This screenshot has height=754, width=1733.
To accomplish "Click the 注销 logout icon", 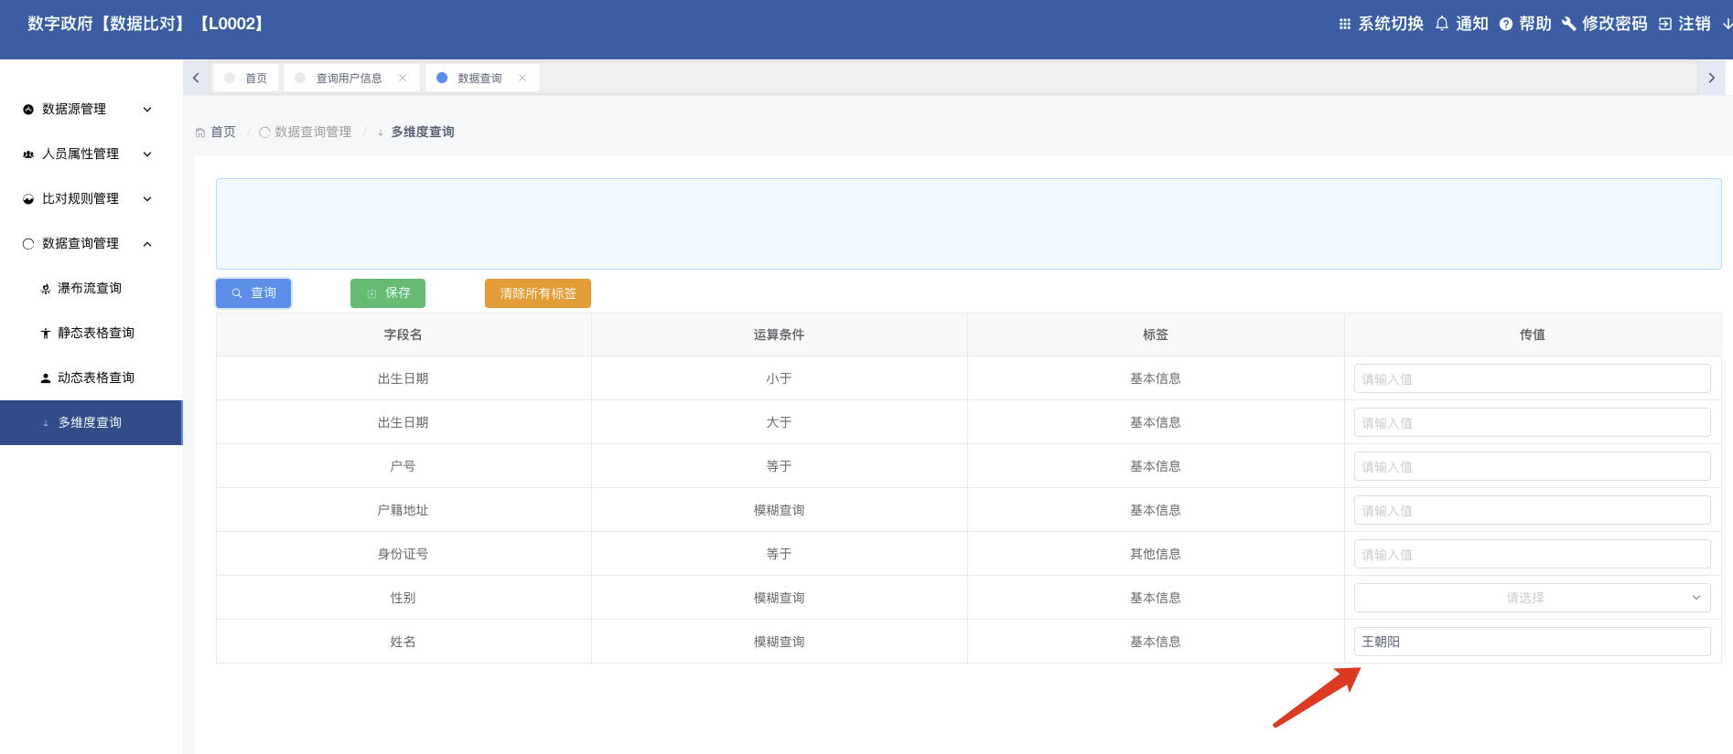I will (1665, 24).
